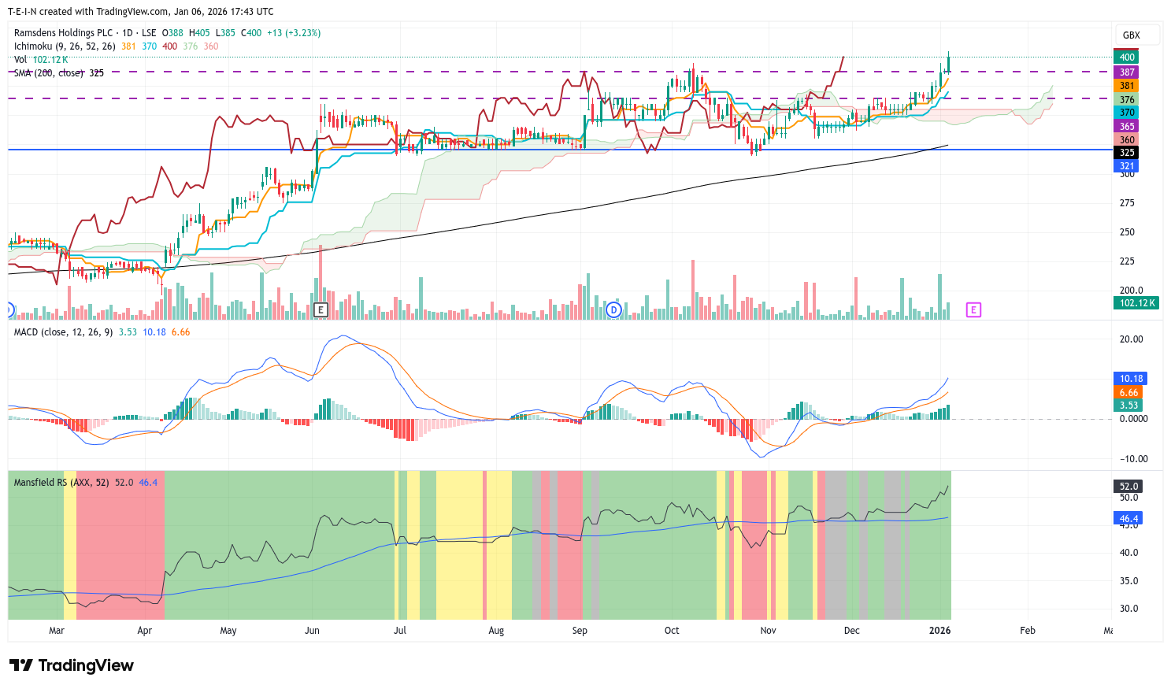Click the blue 10.18 MACD value label
The width and height of the screenshot is (1171, 689).
tap(1130, 379)
